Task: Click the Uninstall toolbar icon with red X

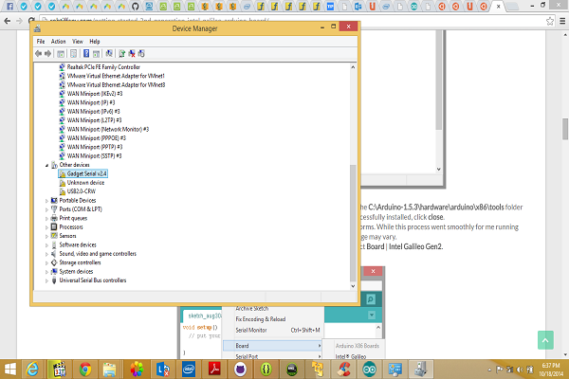Action: tap(132, 54)
